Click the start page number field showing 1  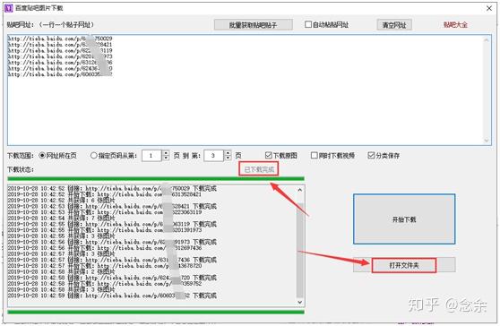click(151, 156)
